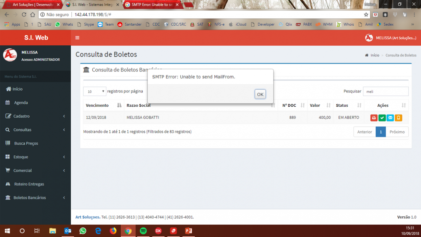Sort by the Ações column header
The width and height of the screenshot is (421, 237).
point(386,105)
